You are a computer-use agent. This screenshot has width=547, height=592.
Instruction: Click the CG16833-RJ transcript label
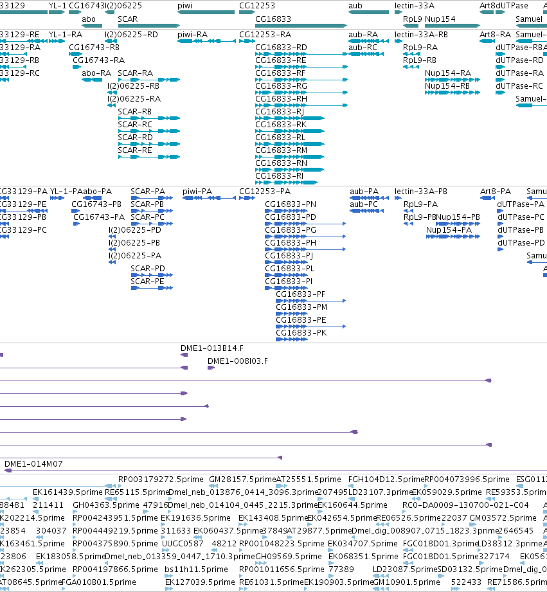click(280, 112)
